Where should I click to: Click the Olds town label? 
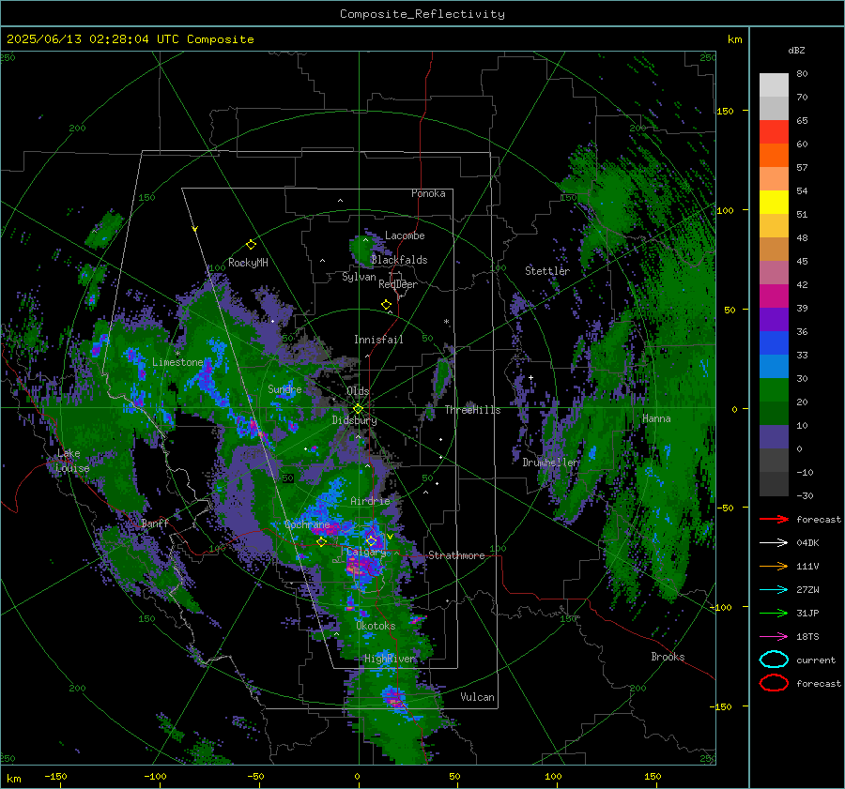(x=358, y=391)
